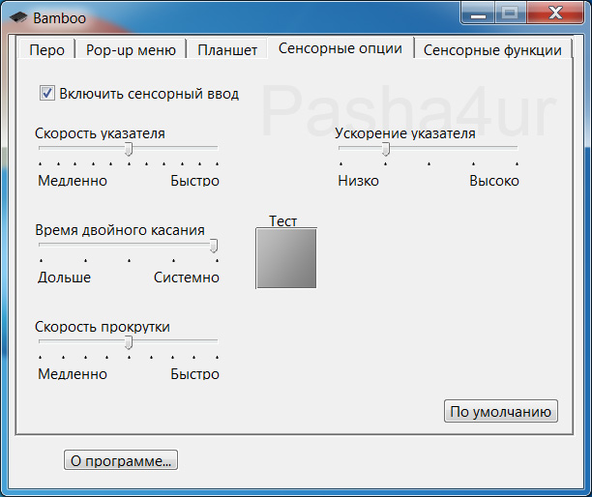Image resolution: width=592 pixels, height=497 pixels.
Task: Select the Сенсорные опции tab
Action: pyautogui.click(x=340, y=48)
